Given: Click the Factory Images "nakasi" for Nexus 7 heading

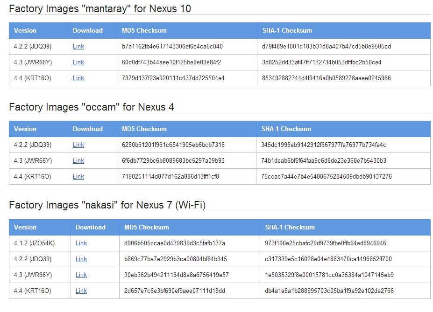Looking at the screenshot, I should 107,205.
